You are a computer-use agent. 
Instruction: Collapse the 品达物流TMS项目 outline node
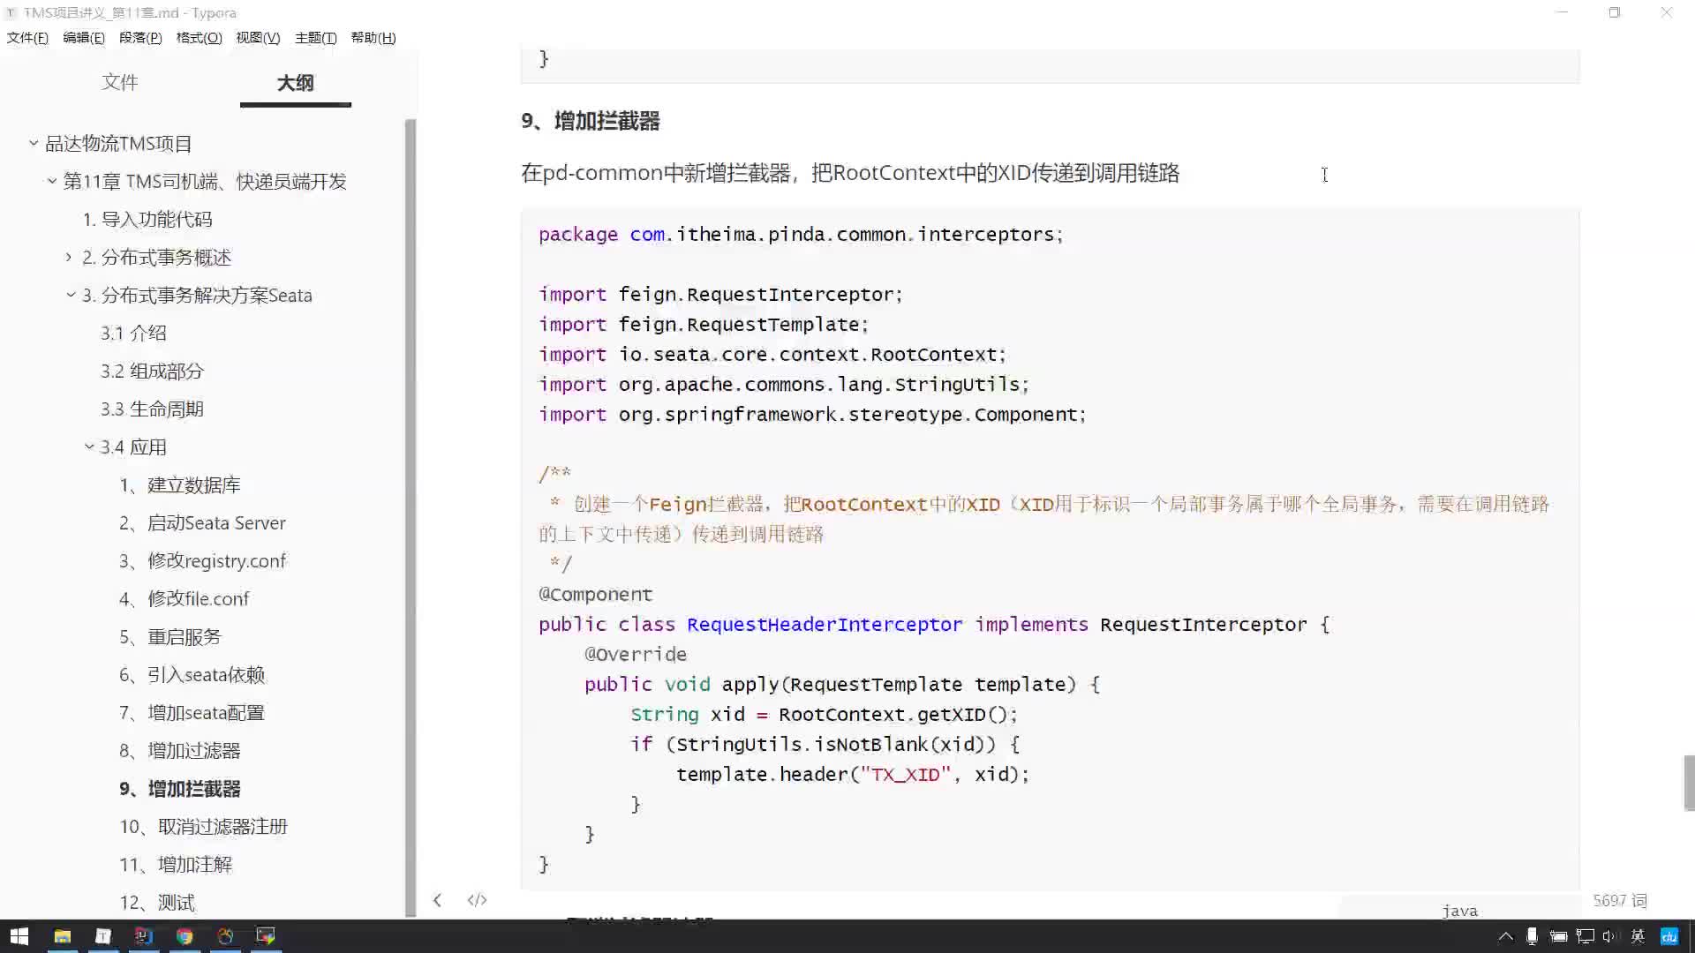pos(34,143)
